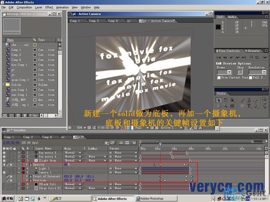This screenshot has width=270, height=202.
Task: Select the Selection arrow tool
Action: (219, 100)
